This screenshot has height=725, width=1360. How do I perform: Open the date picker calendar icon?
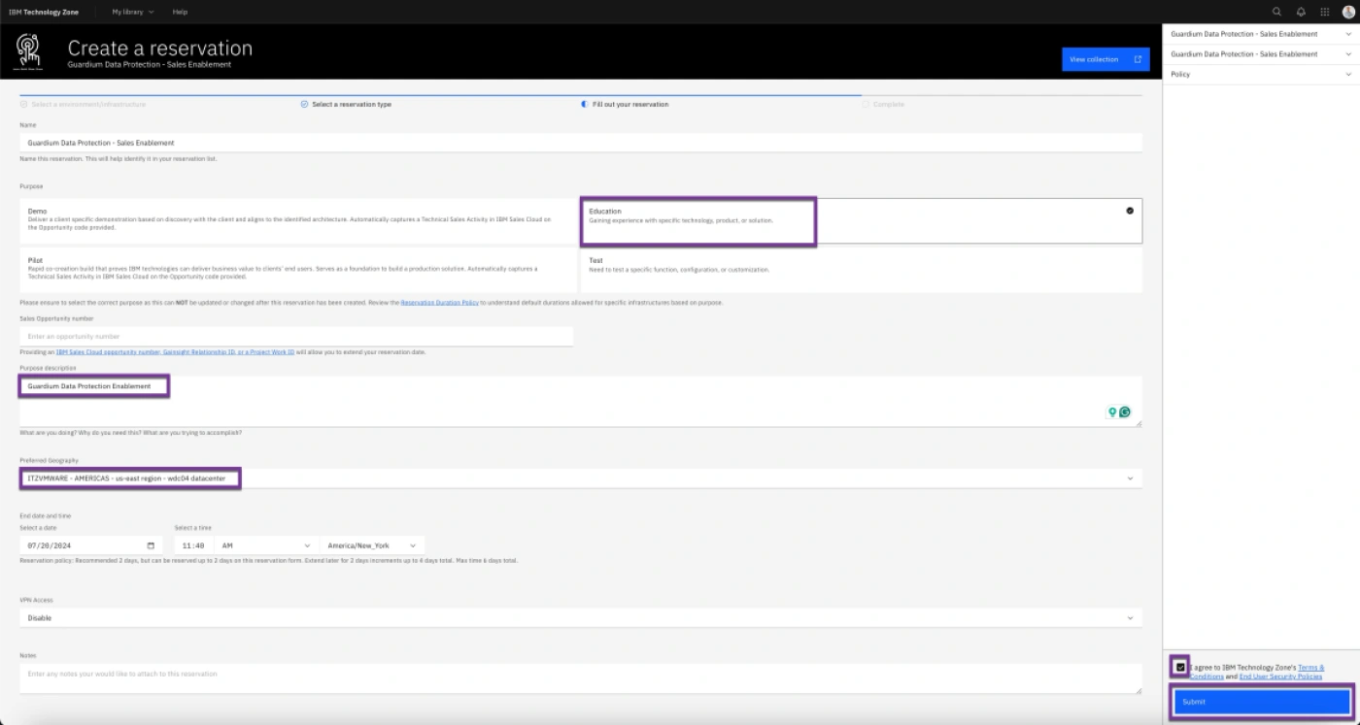pyautogui.click(x=151, y=545)
